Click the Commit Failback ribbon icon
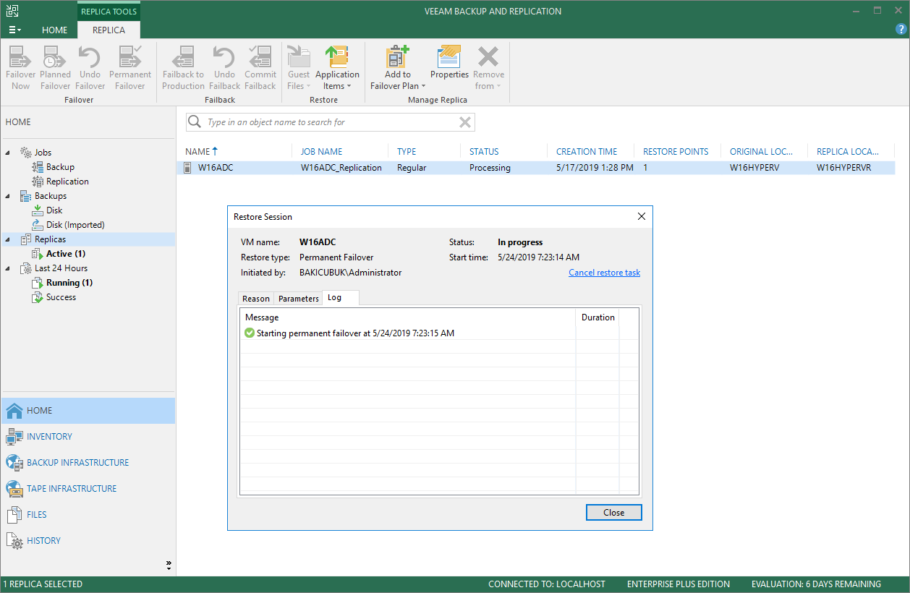 (x=260, y=68)
